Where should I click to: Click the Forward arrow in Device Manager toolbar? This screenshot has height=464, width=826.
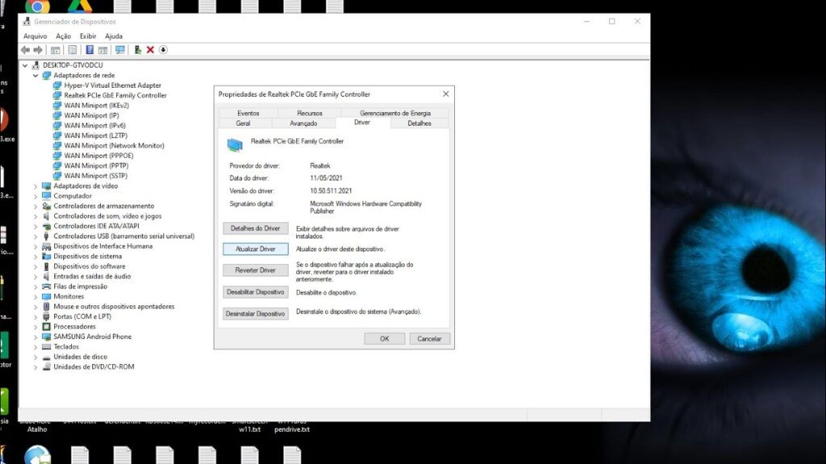pos(38,50)
